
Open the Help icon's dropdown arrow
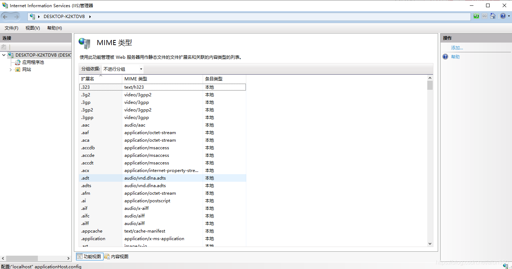(x=509, y=16)
